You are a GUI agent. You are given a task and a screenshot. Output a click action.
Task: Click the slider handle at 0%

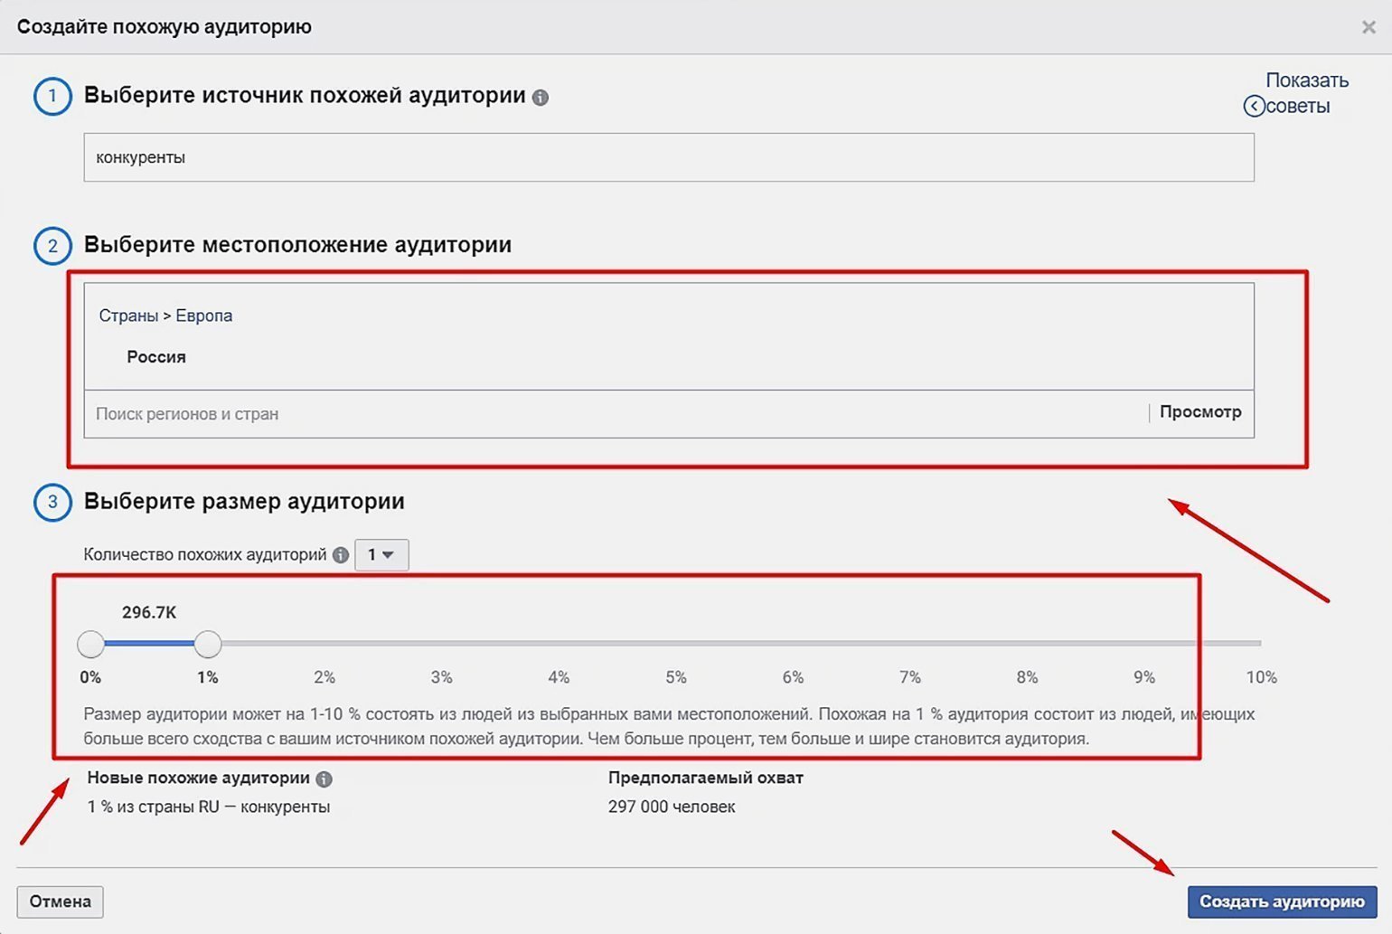[x=90, y=644]
